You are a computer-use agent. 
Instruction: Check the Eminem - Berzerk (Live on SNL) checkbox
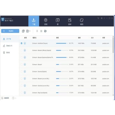tap(22, 79)
